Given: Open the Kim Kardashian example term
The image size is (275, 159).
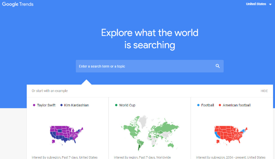Looking at the screenshot, I should 77,105.
